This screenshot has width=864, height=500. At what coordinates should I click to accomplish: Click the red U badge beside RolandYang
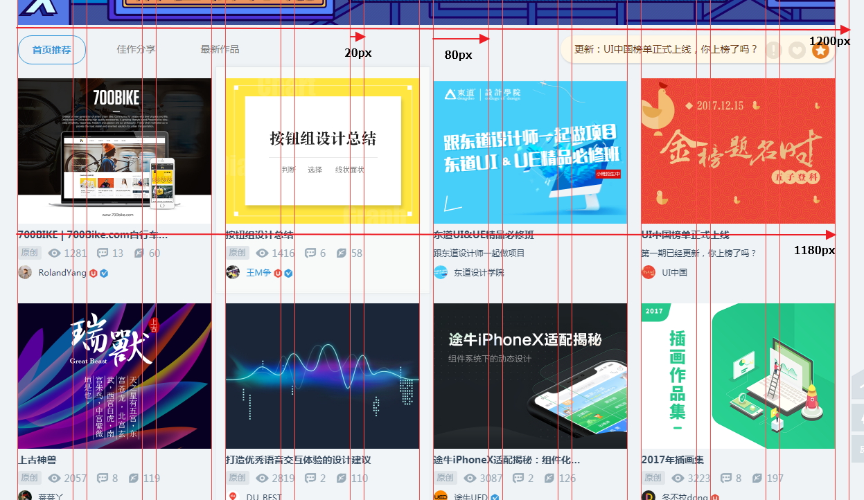pos(94,273)
